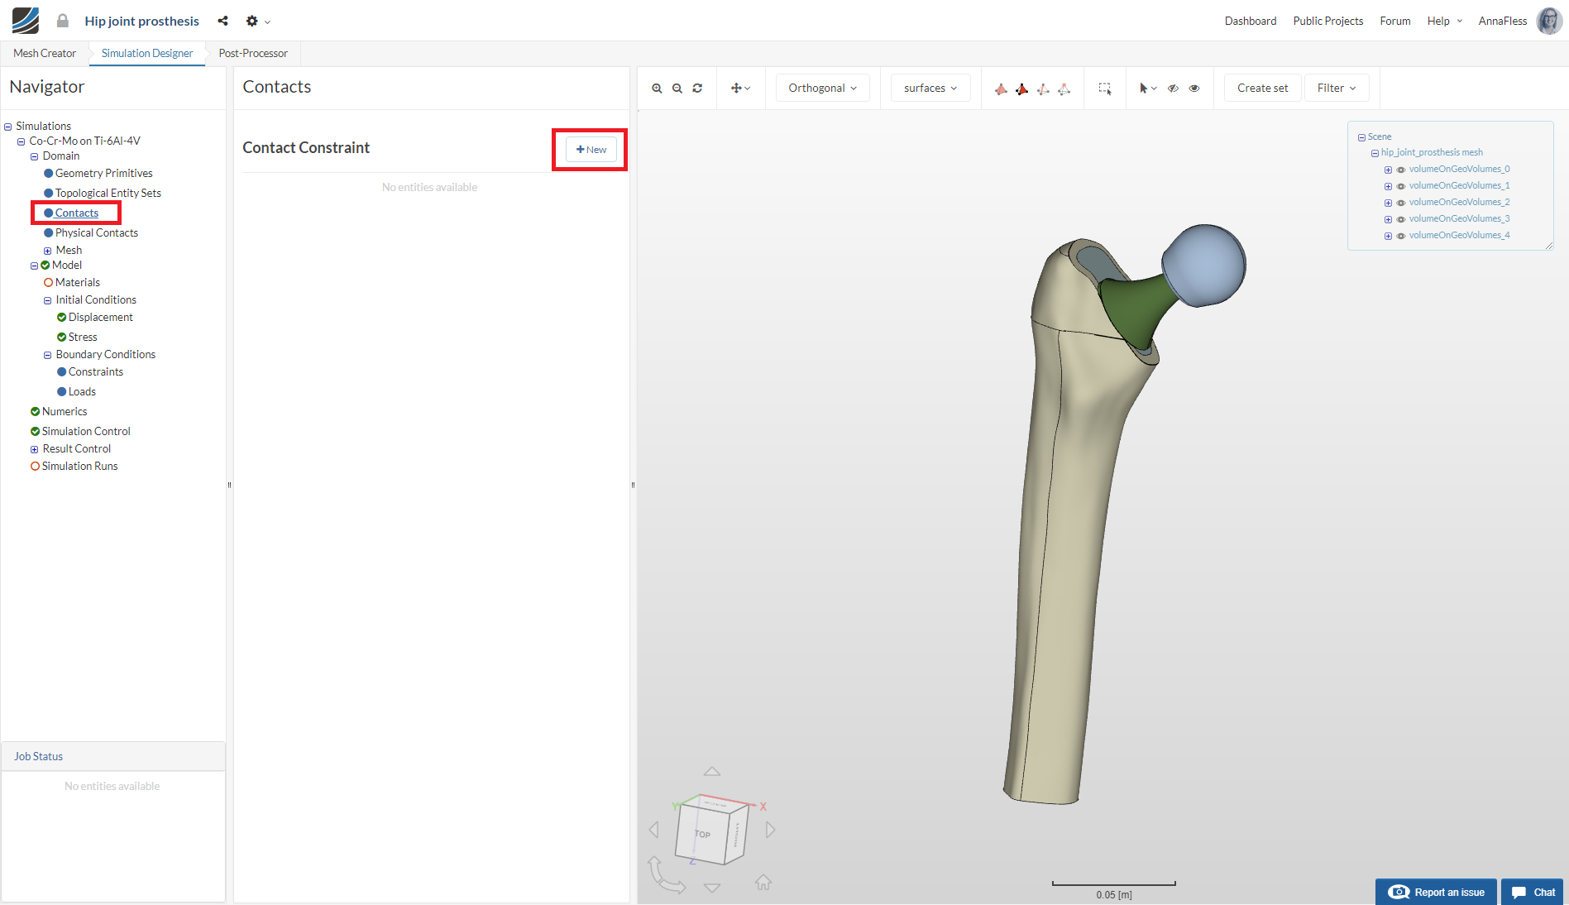Screen dimensions: 1569x905
Task: Toggle visibility of volumeOnGeoVolumes_2
Action: click(1401, 203)
